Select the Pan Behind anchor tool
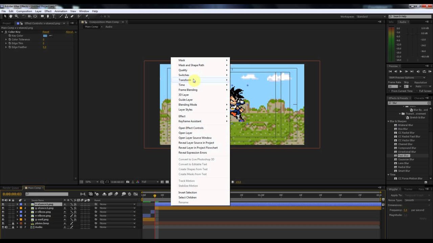Image resolution: width=433 pixels, height=243 pixels. pyautogui.click(x=35, y=16)
